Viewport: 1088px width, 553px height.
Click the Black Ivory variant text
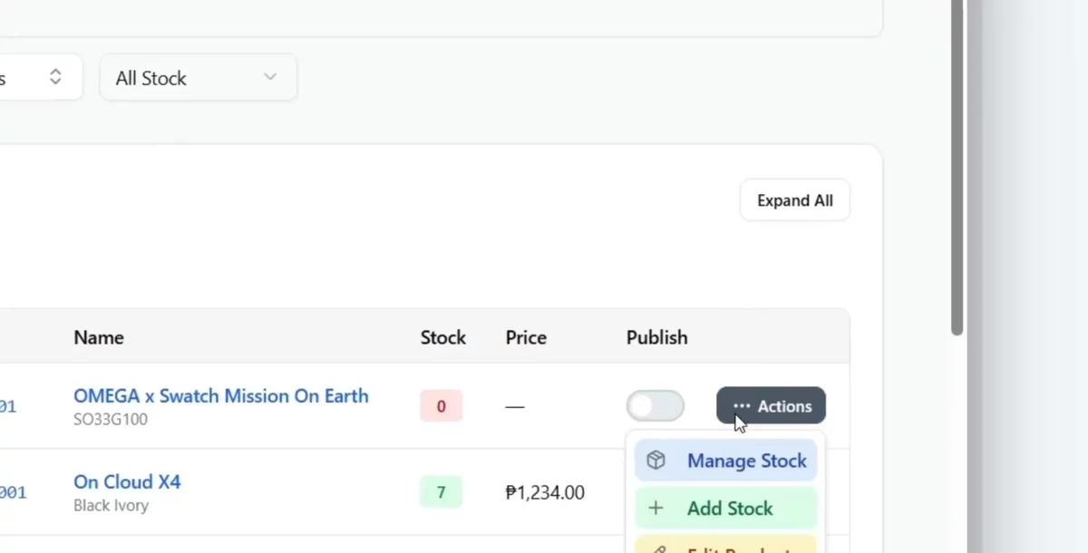[x=111, y=506]
